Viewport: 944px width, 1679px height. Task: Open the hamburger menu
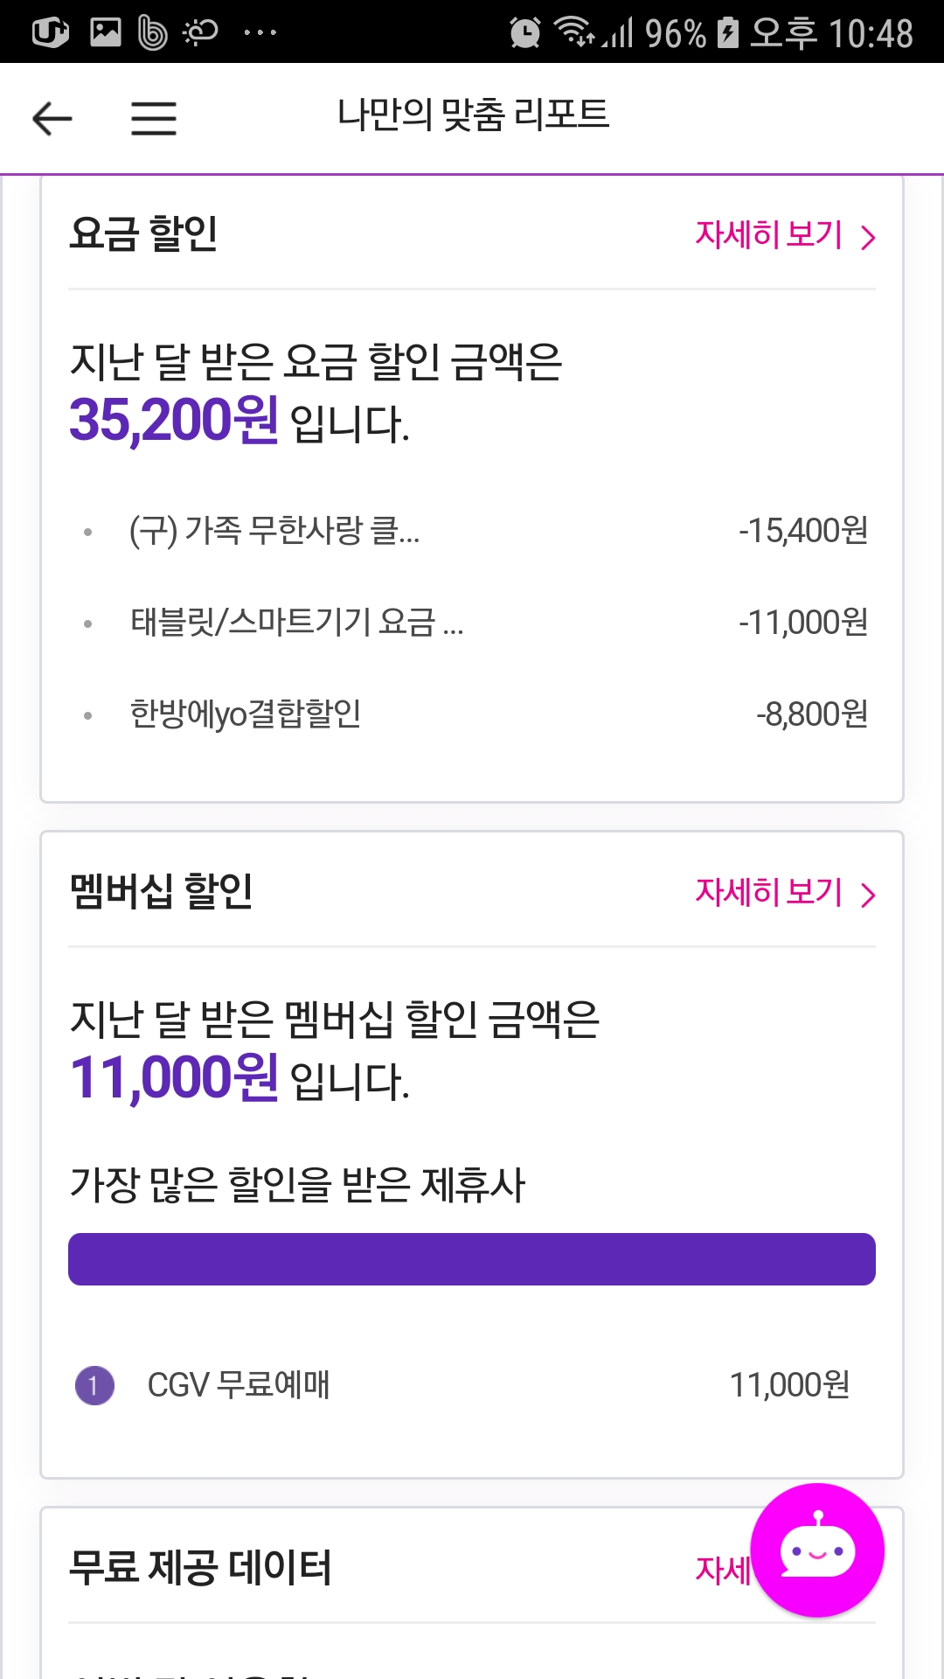pos(154,118)
